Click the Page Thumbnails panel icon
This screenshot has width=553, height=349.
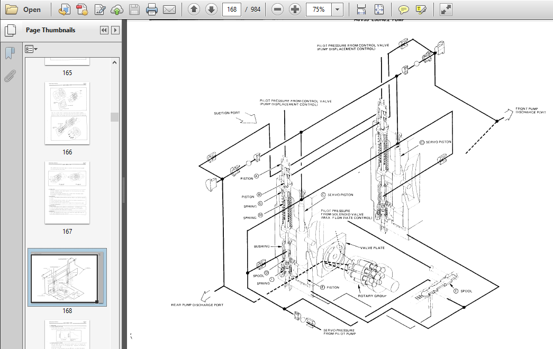coord(10,30)
